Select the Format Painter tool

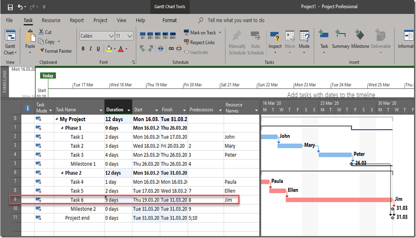pyautogui.click(x=55, y=51)
